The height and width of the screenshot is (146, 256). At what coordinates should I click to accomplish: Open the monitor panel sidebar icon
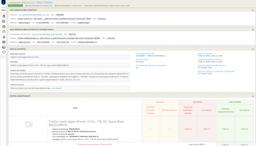4,47
